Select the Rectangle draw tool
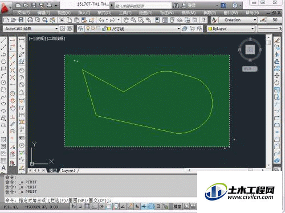This screenshot has width=285, height=213. coord(3,68)
